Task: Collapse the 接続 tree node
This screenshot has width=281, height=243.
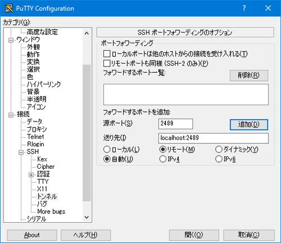Action: (x=11, y=115)
